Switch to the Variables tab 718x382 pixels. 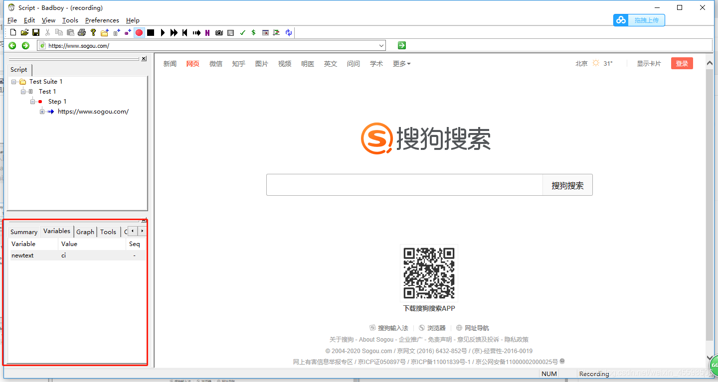click(57, 231)
